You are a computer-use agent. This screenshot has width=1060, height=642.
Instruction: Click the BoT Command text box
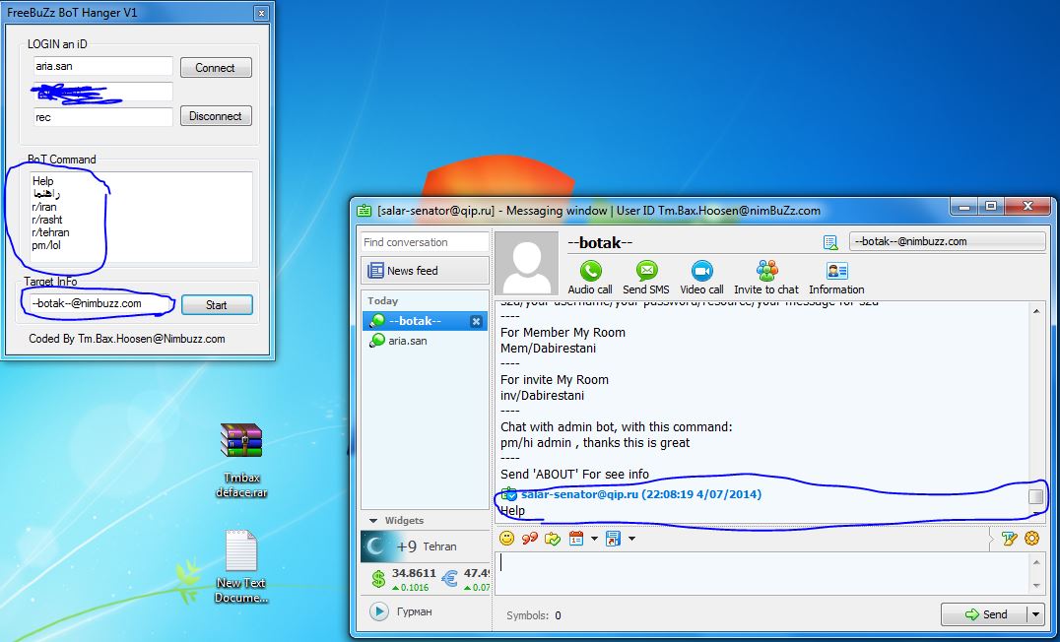tap(141, 217)
